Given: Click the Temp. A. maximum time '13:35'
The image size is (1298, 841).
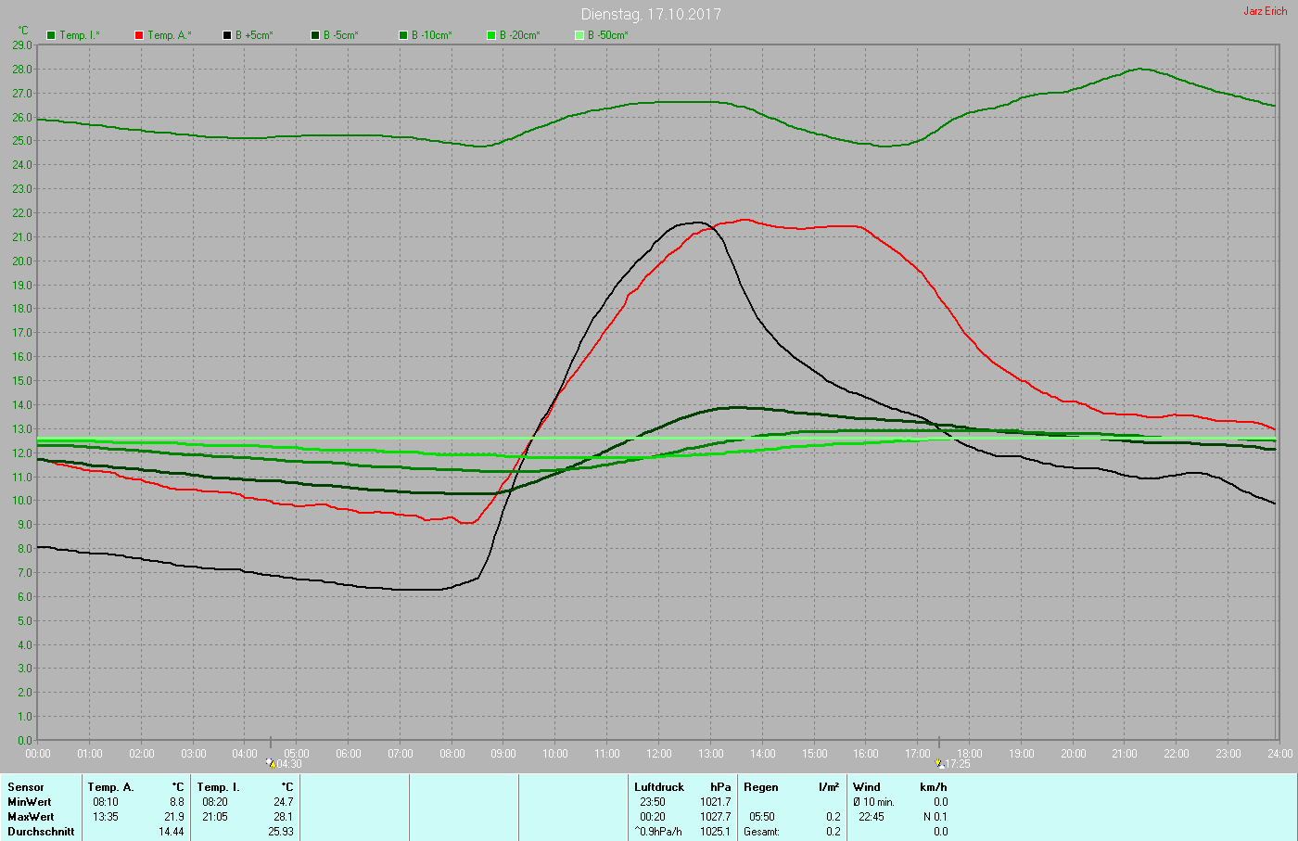Looking at the screenshot, I should (106, 817).
